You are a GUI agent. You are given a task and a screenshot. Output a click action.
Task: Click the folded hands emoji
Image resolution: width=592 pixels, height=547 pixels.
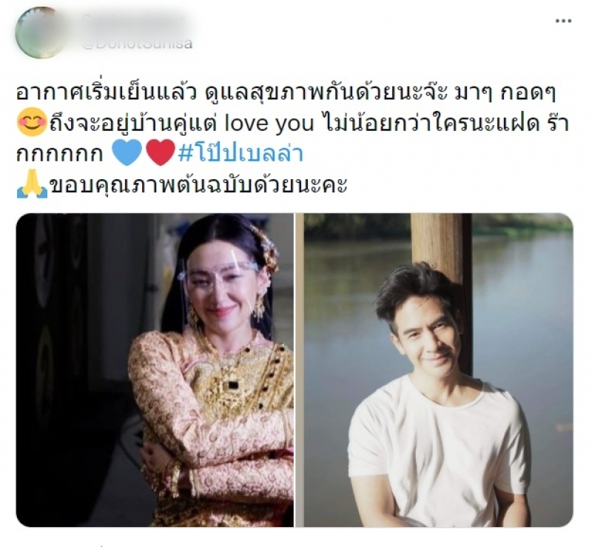click(32, 185)
